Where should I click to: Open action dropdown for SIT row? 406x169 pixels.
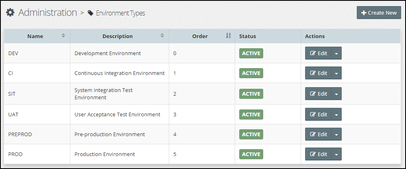336,94
